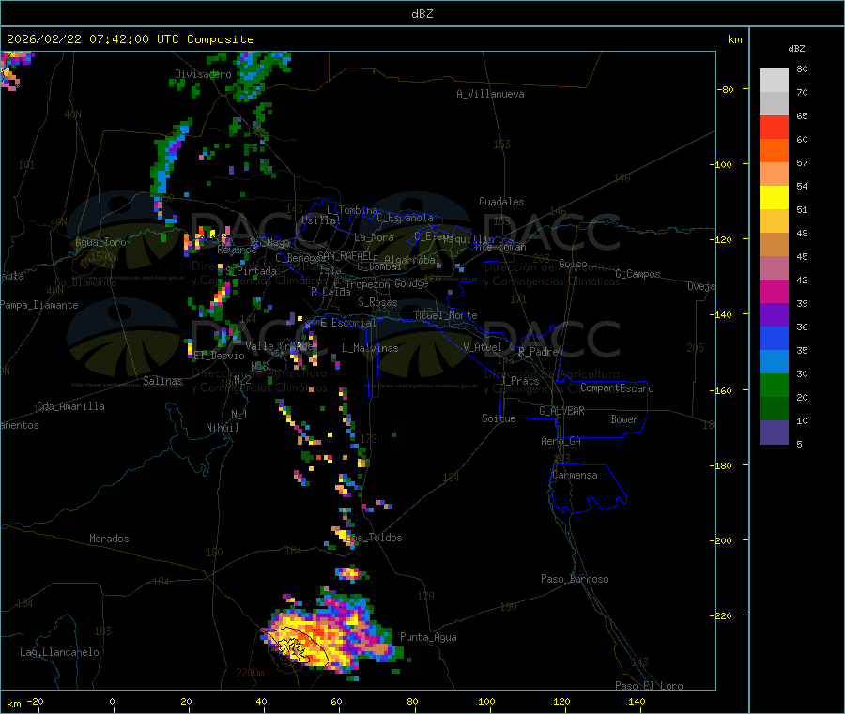Click the 'dBZ' title at the top
Viewport: 845px width, 714px height.
[x=422, y=14]
